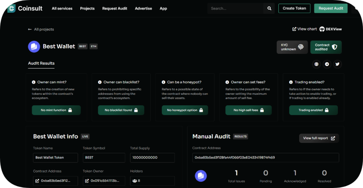Image resolution: width=363 pixels, height=188 pixels.
Task: Click the search magnifier icon
Action: [269, 8]
